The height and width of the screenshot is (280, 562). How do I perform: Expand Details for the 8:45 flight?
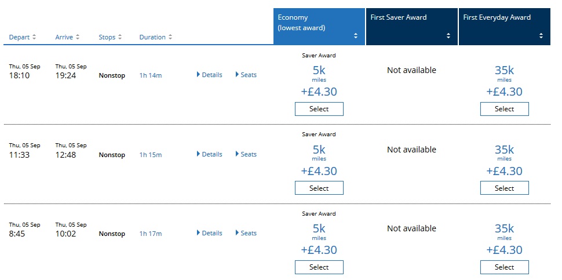pos(210,233)
